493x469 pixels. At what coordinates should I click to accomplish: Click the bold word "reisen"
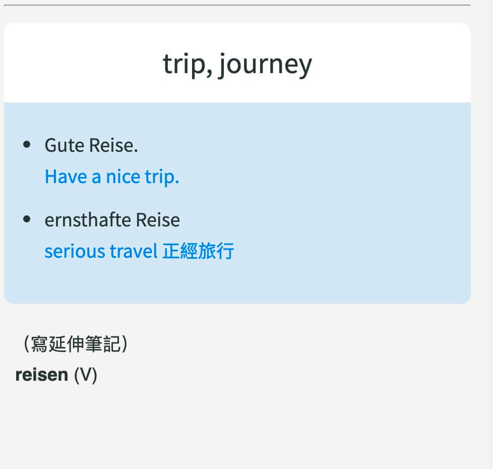point(42,375)
